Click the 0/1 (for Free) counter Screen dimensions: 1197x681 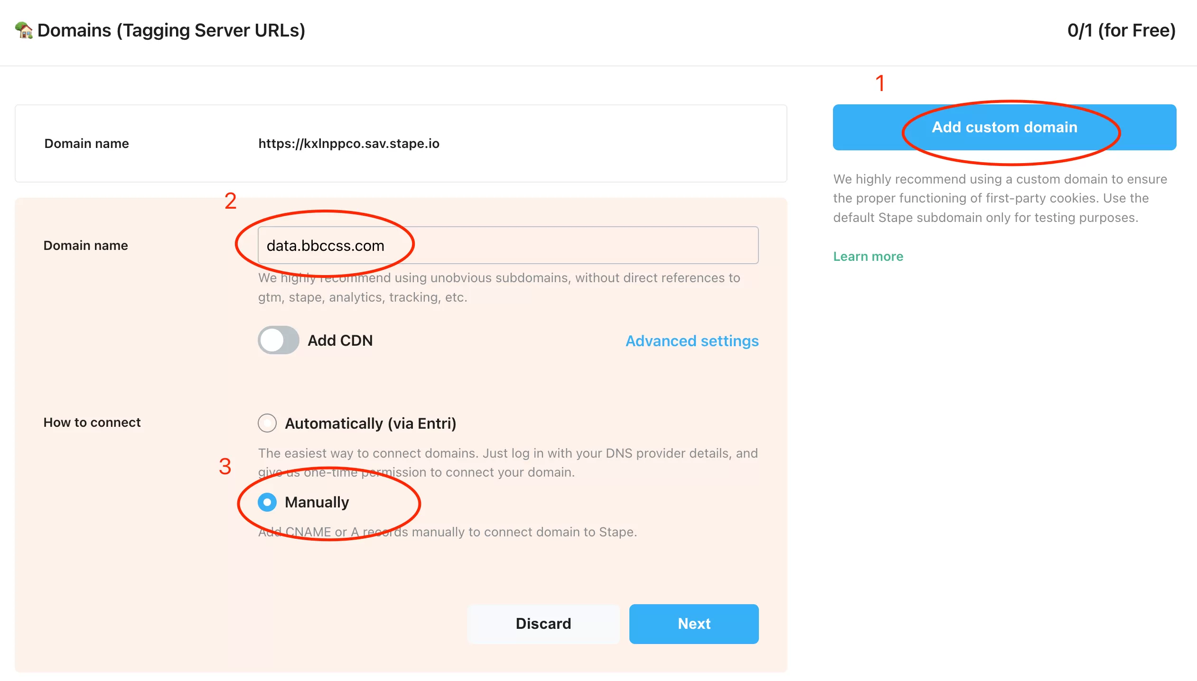tap(1122, 30)
